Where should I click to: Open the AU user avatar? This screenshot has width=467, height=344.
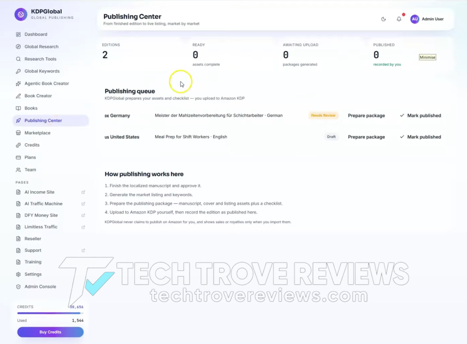tap(415, 19)
